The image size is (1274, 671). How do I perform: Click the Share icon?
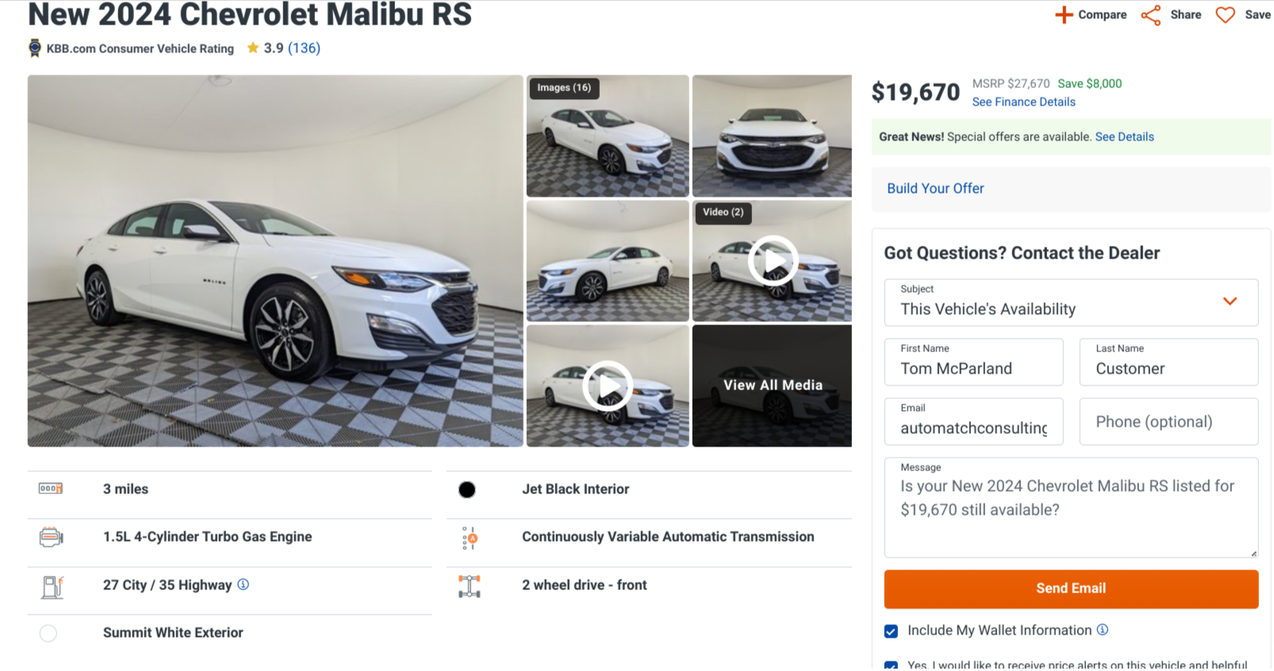(1150, 15)
